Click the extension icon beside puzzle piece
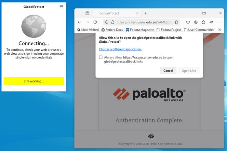The width and height of the screenshot is (227, 151). (x=211, y=22)
